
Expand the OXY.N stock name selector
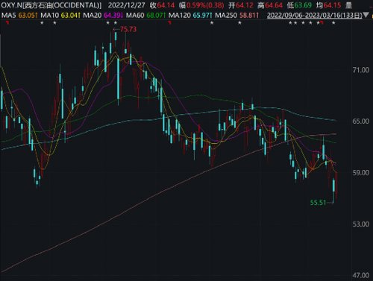51,5
